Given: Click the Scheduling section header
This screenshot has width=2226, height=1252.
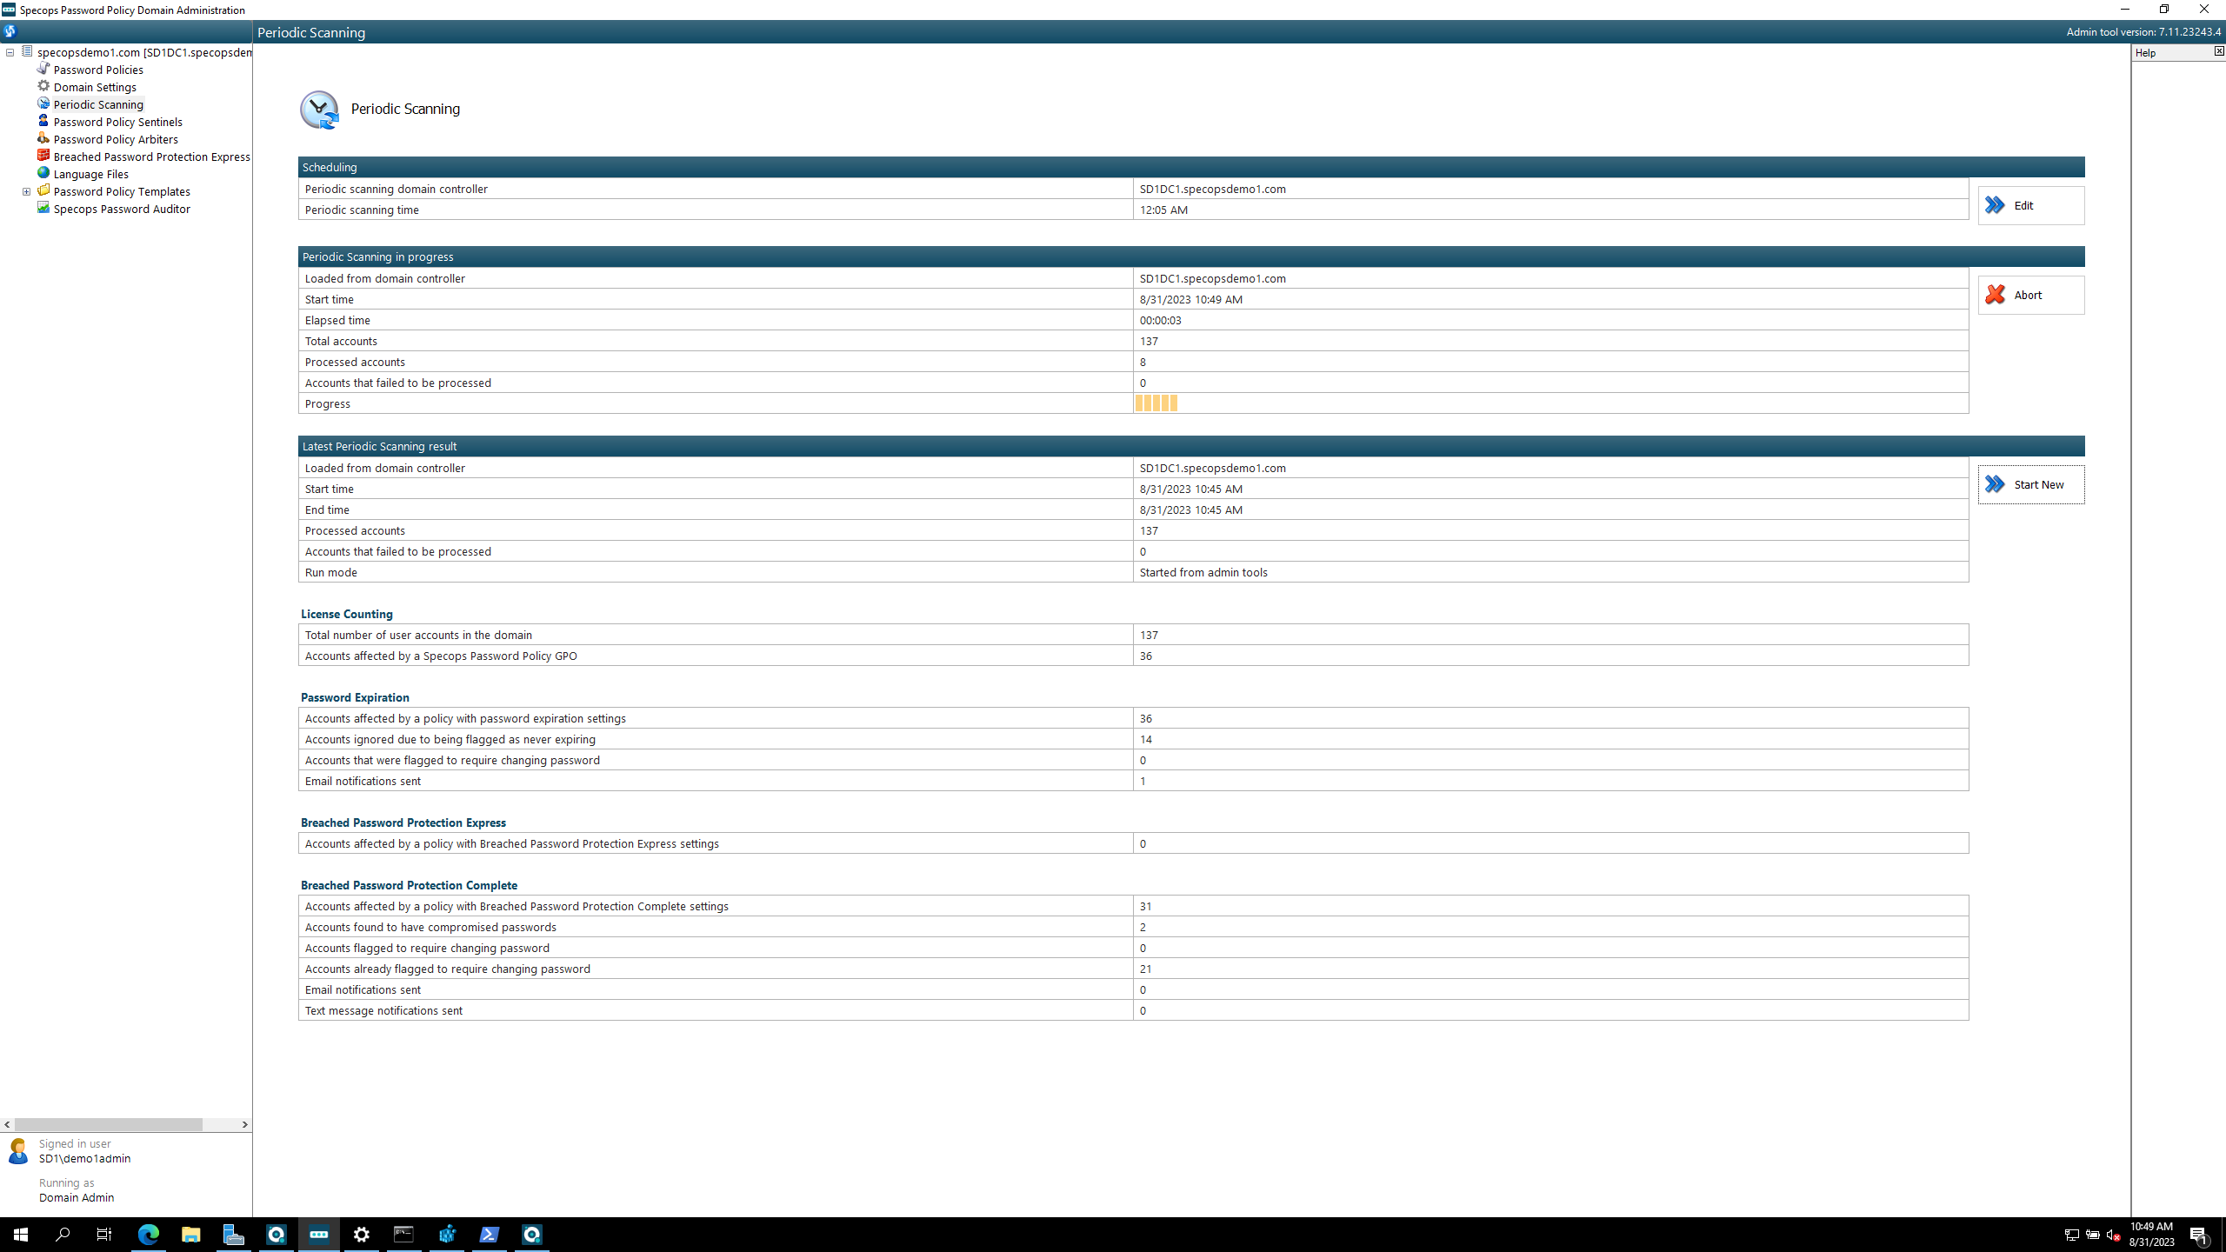Looking at the screenshot, I should click(1191, 167).
